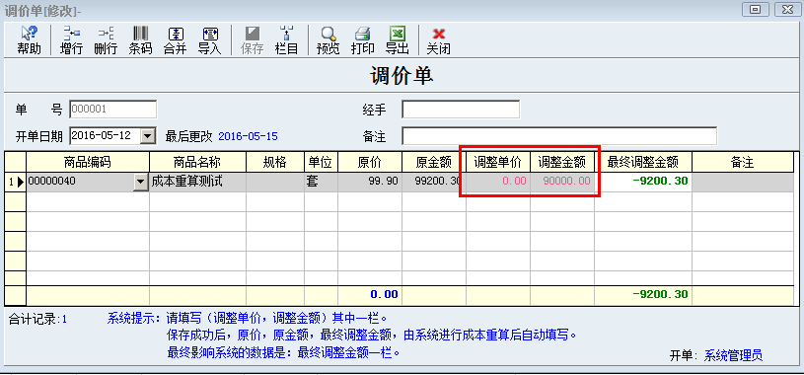Viewport: 804px width, 375px height.
Task: Focus the 经手 input field
Action: (x=461, y=110)
